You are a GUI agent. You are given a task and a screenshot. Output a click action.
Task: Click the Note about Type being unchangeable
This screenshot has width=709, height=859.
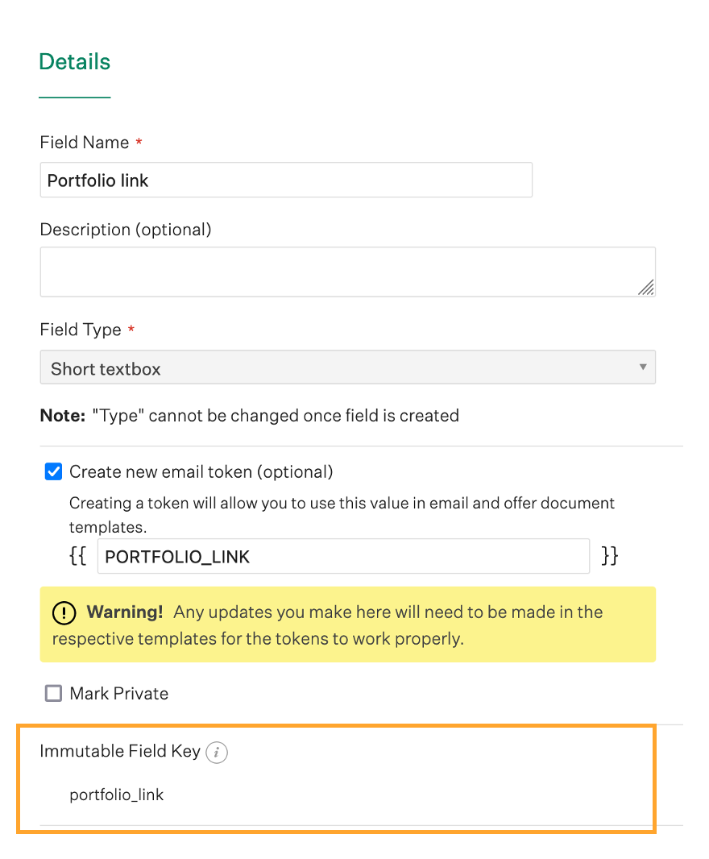pos(250,416)
